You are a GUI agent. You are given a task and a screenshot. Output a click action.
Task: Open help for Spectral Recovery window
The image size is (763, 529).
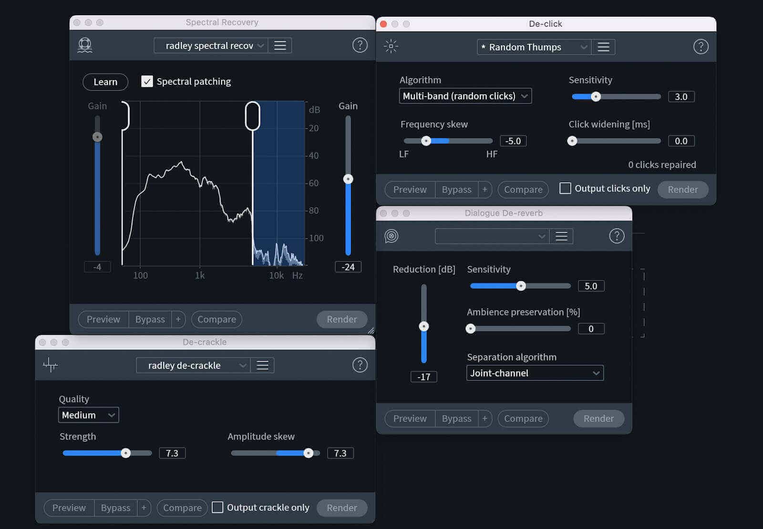click(360, 45)
